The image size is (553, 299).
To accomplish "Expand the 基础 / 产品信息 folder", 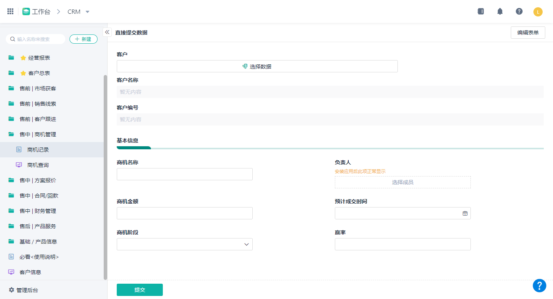I will (52, 242).
